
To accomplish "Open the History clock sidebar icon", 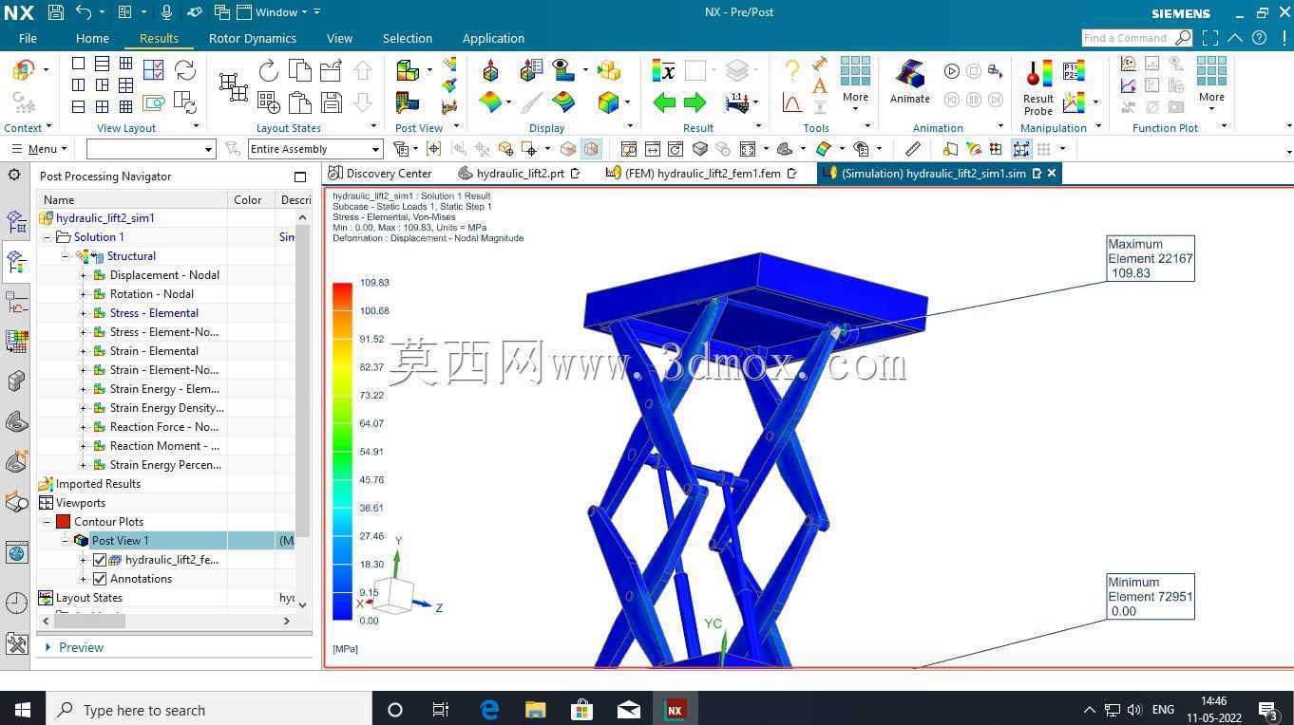I will coord(16,603).
